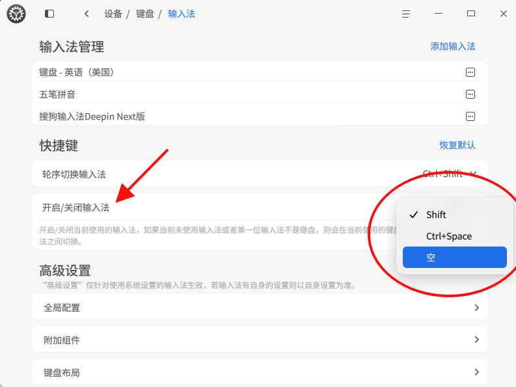Click the Control Center gear icon
This screenshot has width=516, height=387.
pyautogui.click(x=16, y=14)
